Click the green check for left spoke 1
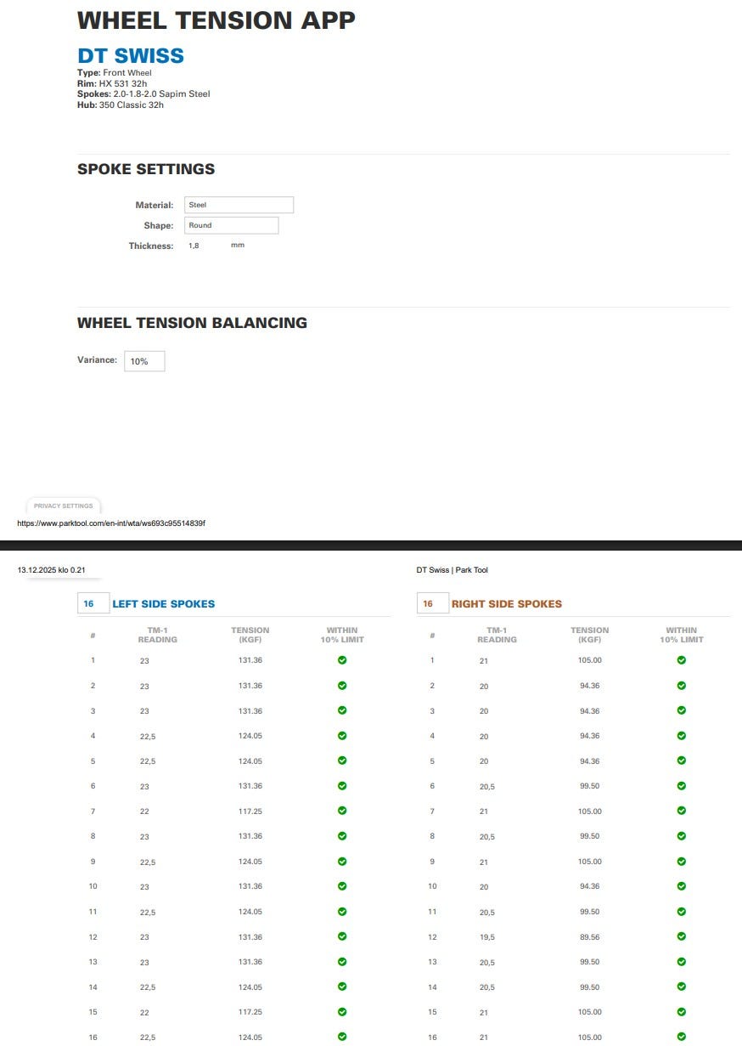The width and height of the screenshot is (742, 1046). click(x=342, y=660)
